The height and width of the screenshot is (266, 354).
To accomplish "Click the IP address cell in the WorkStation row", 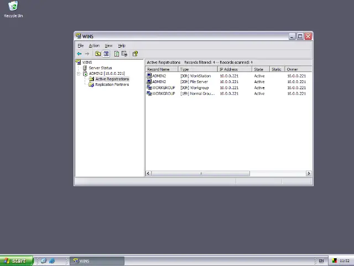I will coord(229,76).
